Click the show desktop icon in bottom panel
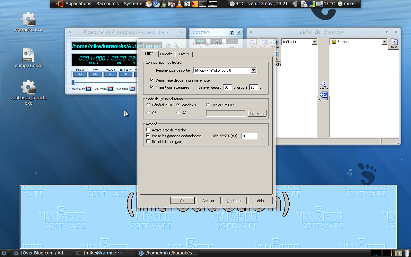Viewport: 411px width, 257px height. [4, 253]
